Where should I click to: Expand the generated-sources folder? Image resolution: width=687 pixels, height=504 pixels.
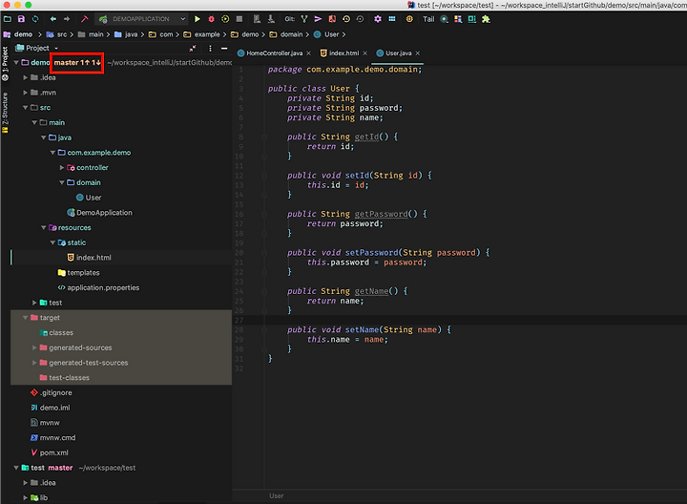pos(34,347)
